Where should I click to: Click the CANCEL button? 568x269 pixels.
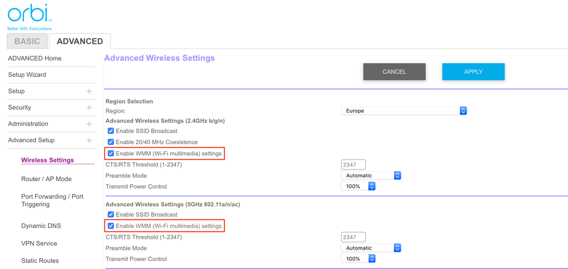click(394, 72)
